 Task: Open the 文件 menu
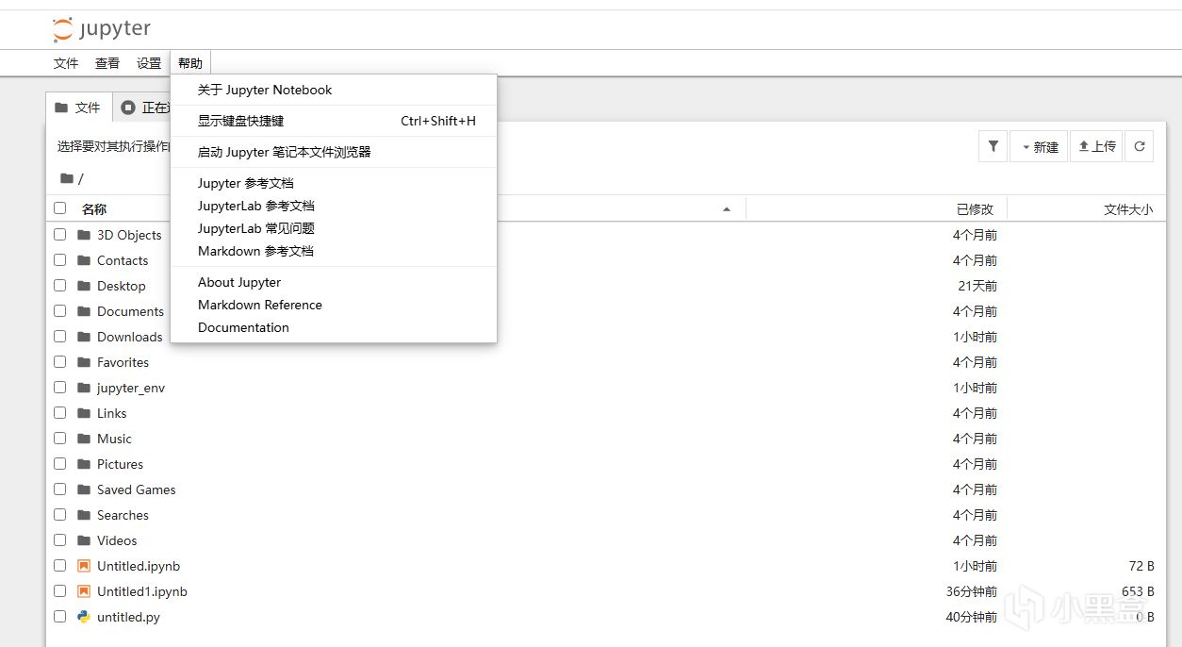coord(66,63)
